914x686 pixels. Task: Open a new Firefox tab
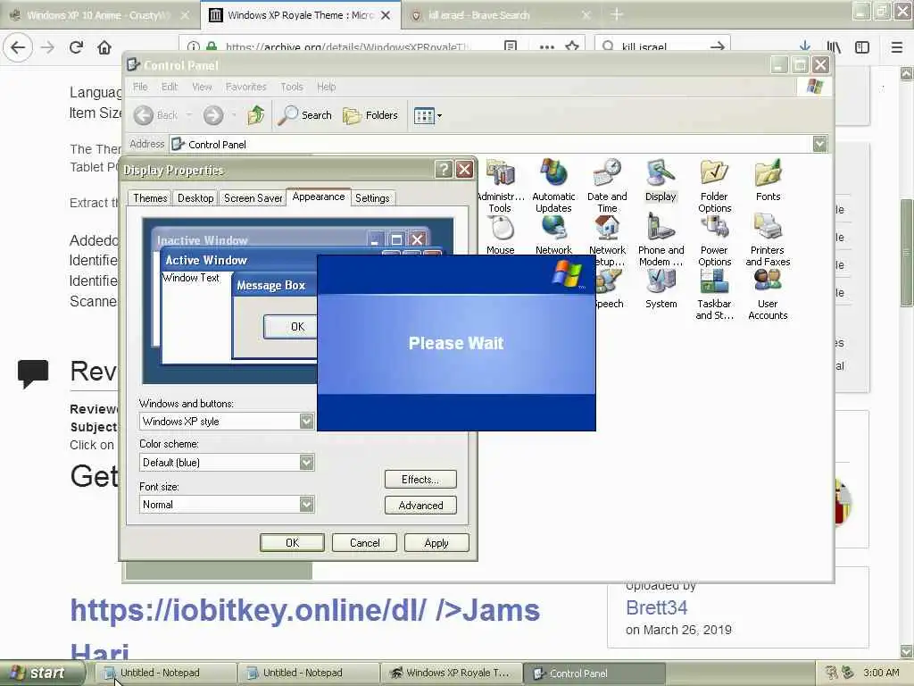point(617,15)
